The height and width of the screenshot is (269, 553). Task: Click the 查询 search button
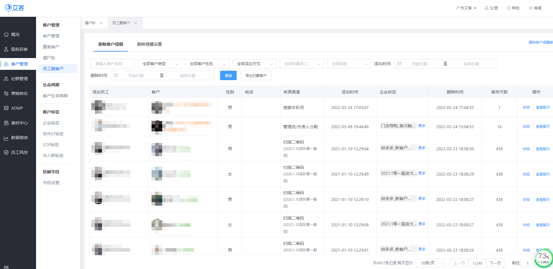[x=228, y=76]
